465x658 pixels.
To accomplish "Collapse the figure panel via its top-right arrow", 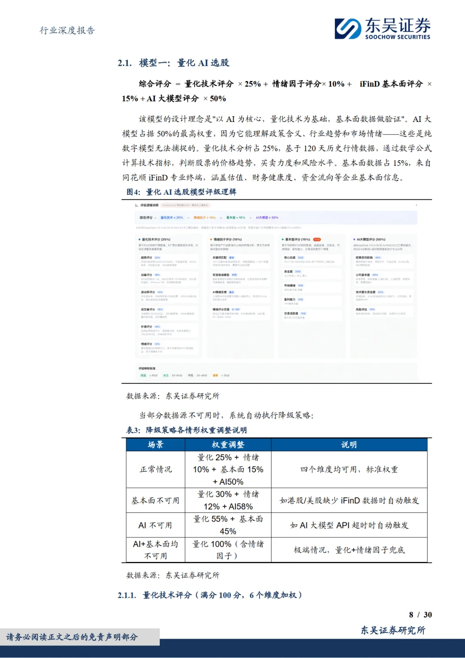I will pyautogui.click(x=416, y=205).
